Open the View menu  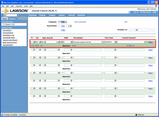coord(12,6)
